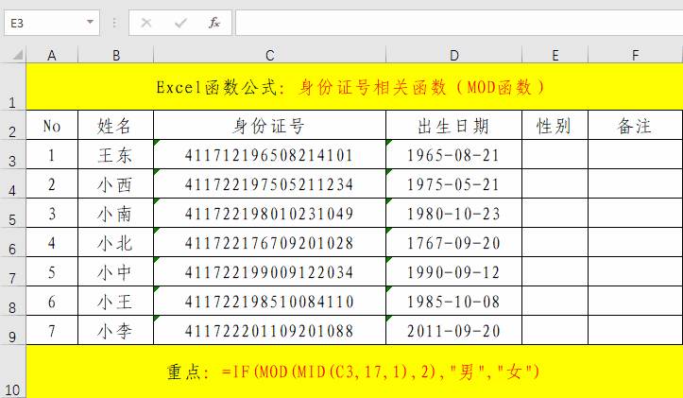This screenshot has width=683, height=398.
Task: Click ID cell '411712196508214101'
Action: pos(269,155)
